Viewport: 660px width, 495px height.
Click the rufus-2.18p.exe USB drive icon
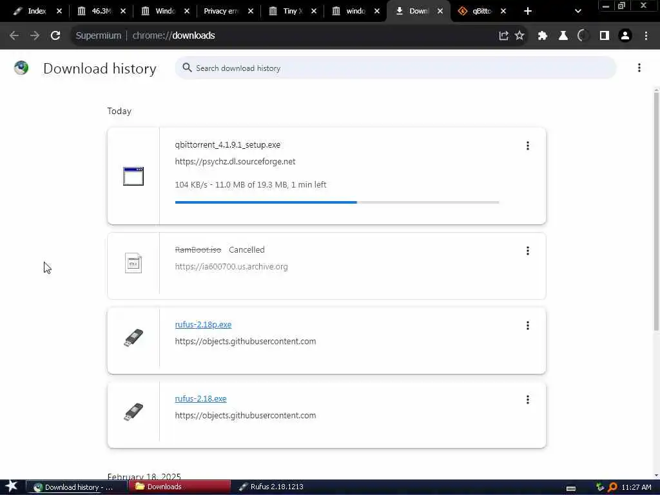(x=133, y=338)
